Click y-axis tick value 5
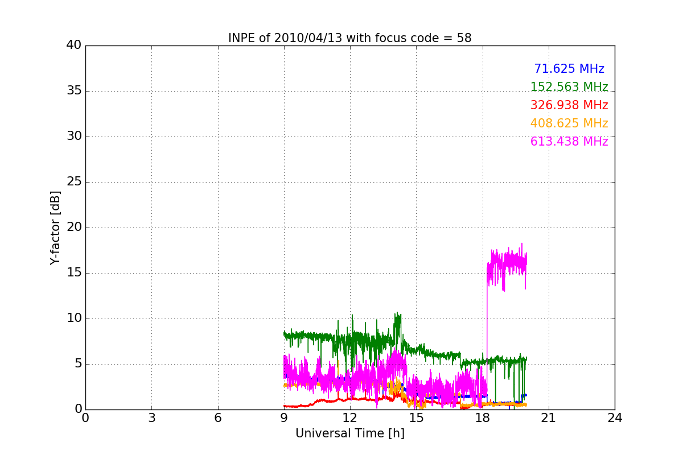Screen dimensions: 683x455 (78, 364)
